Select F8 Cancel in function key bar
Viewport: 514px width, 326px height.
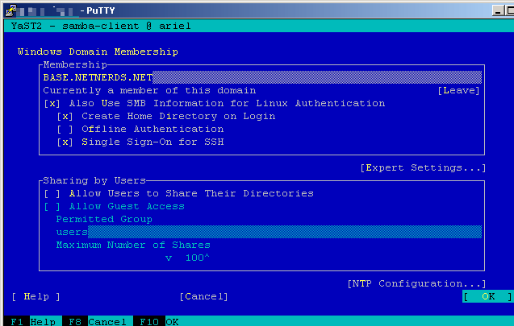click(x=95, y=321)
